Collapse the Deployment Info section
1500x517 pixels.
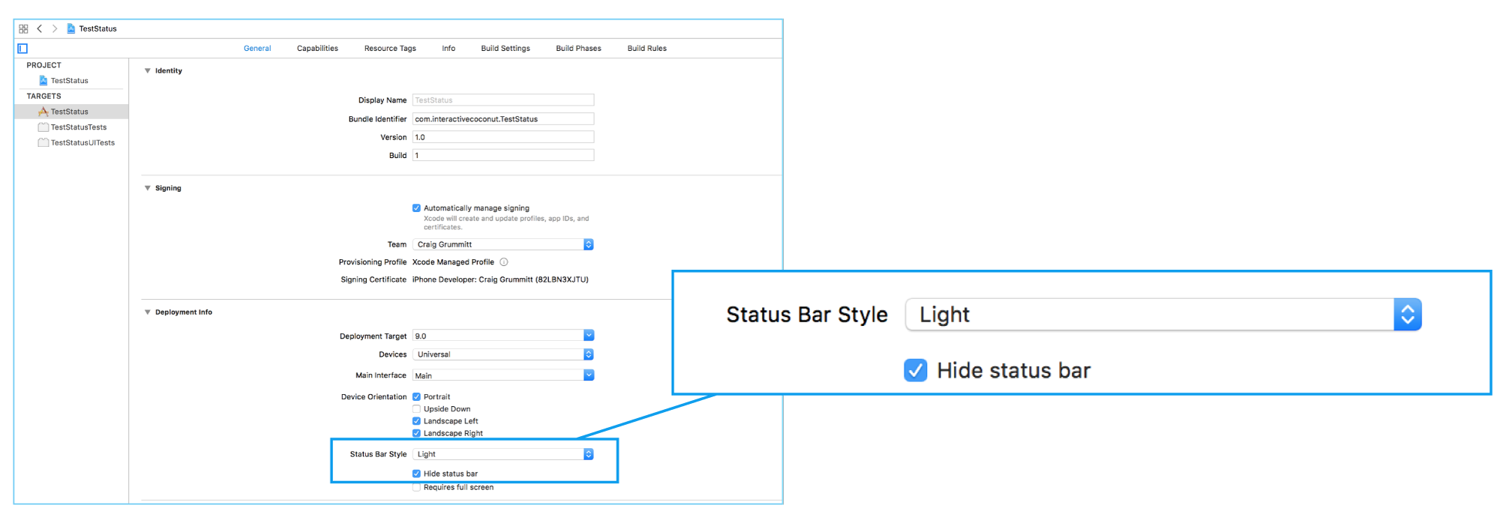[148, 312]
